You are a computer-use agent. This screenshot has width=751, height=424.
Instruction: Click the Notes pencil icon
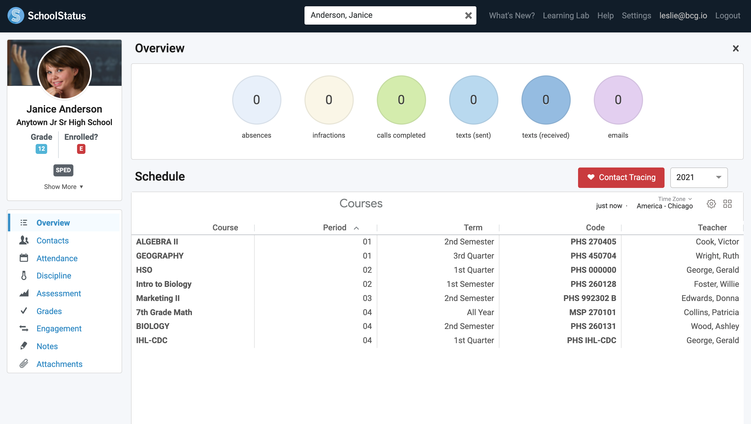pyautogui.click(x=24, y=346)
